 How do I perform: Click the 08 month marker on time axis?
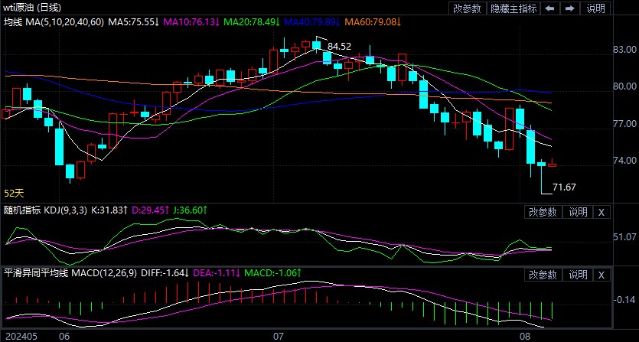[x=526, y=337]
